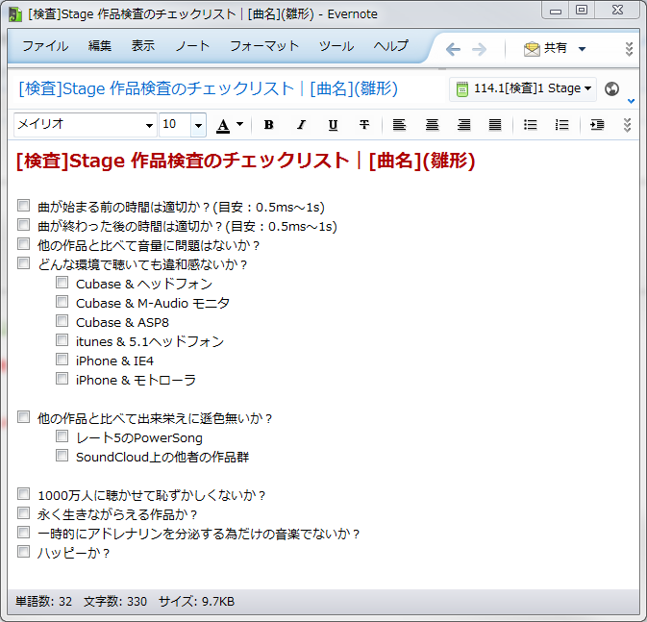Insert a bulleted list
The height and width of the screenshot is (622, 647).
(x=530, y=125)
